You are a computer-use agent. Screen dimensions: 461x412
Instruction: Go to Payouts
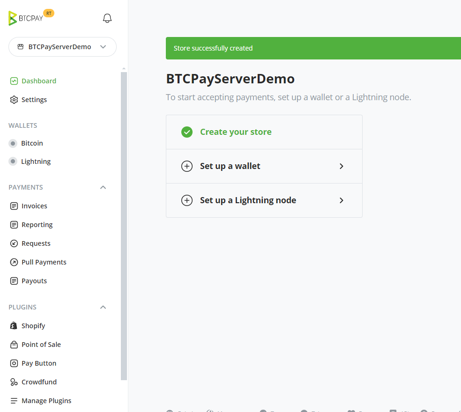click(34, 281)
